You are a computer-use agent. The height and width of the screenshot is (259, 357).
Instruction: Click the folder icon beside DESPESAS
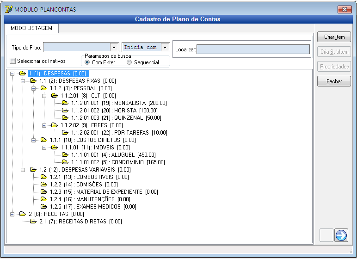point(23,74)
